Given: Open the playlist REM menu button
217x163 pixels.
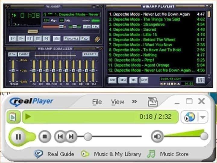Looking at the screenshot, I should point(123,80).
